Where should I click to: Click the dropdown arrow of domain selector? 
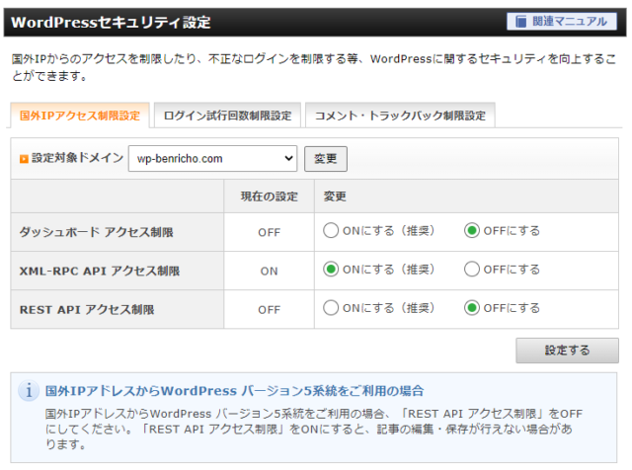[288, 158]
